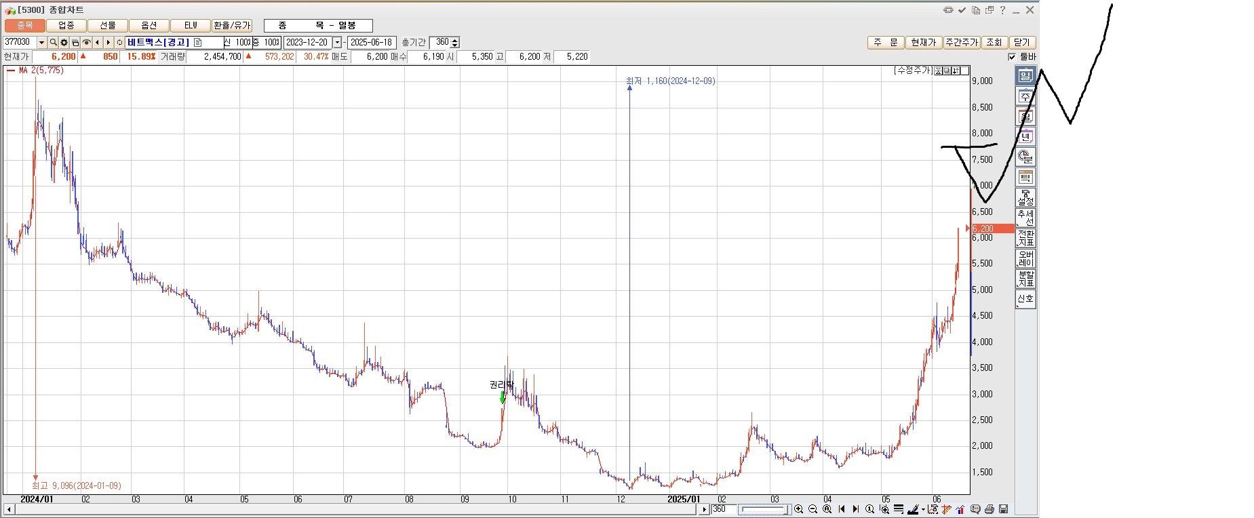The height and width of the screenshot is (518, 1254).
Task: Click the zoom in magnifier icon
Action: pos(799,509)
